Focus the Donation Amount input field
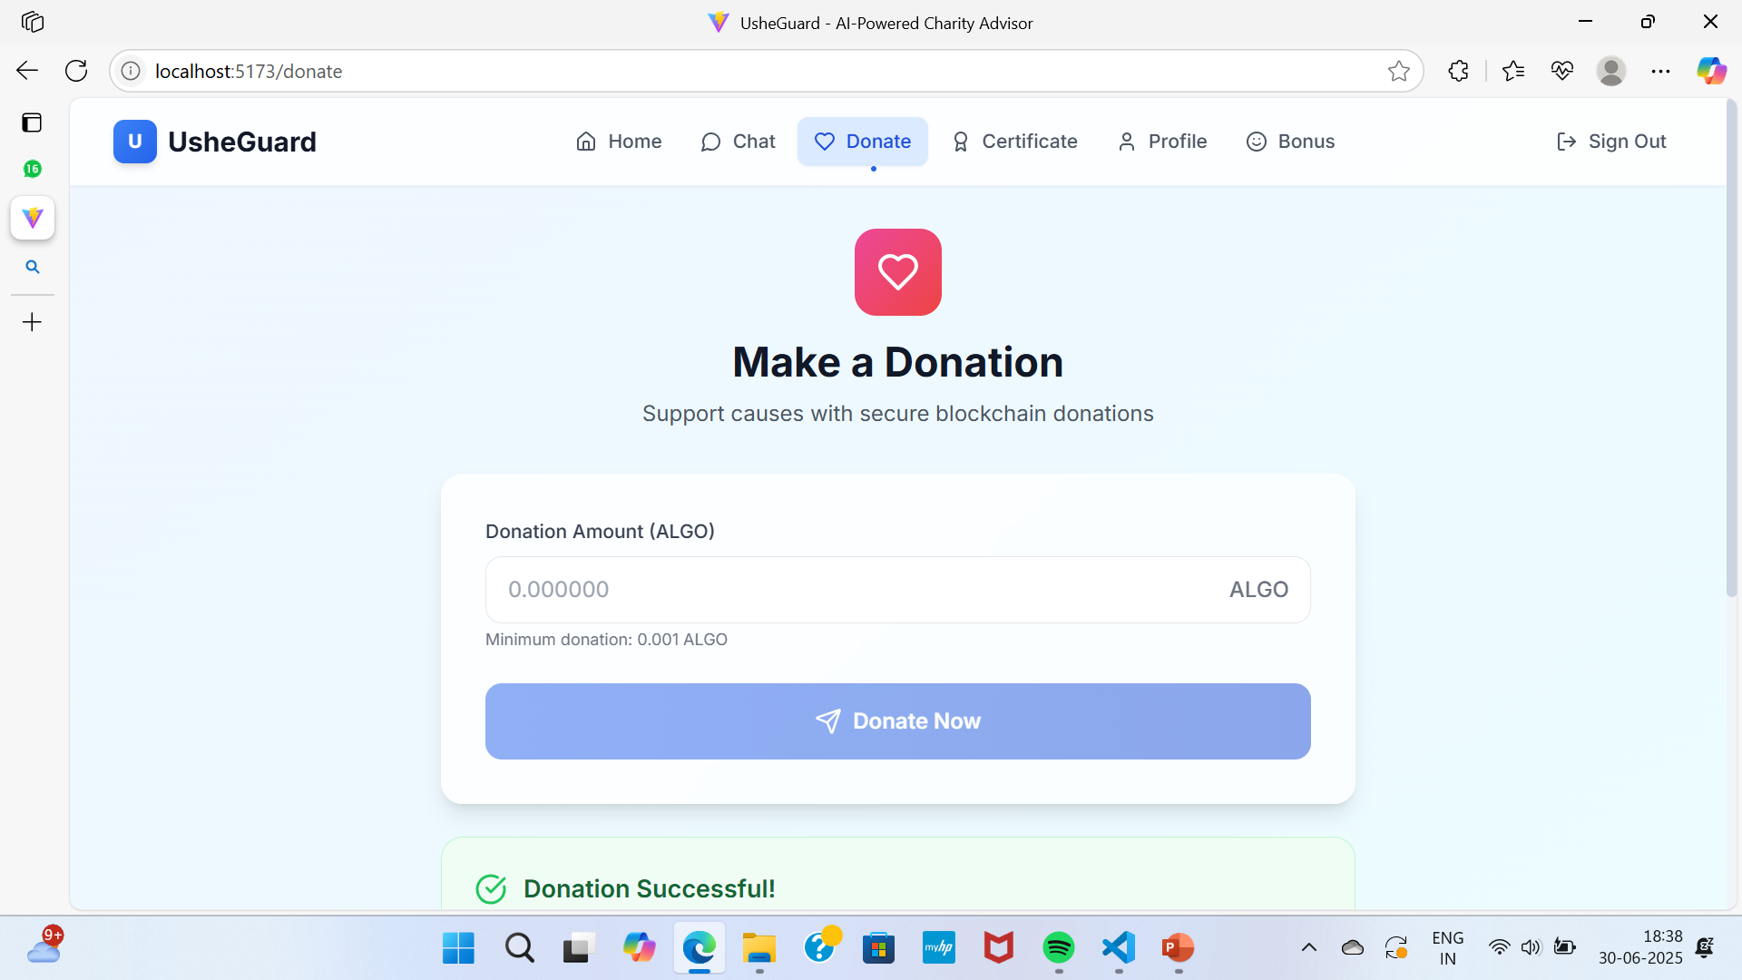This screenshot has height=980, width=1742. coord(897,590)
